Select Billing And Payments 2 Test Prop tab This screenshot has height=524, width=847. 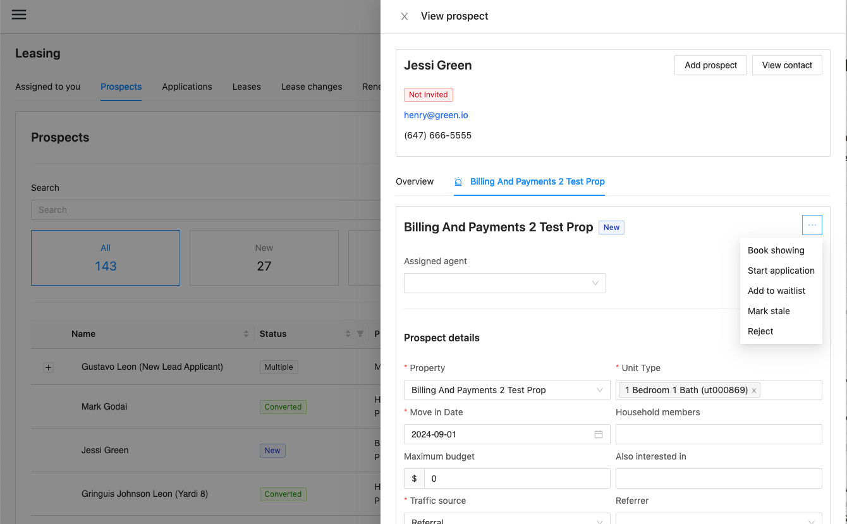pyautogui.click(x=529, y=181)
